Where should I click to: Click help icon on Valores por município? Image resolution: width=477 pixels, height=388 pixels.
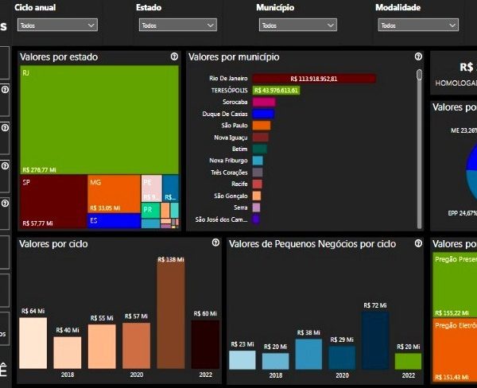pyautogui.click(x=418, y=57)
